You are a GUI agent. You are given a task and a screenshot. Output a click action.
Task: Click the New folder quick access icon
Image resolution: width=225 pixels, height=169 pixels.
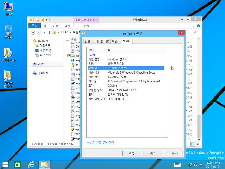tap(42, 20)
